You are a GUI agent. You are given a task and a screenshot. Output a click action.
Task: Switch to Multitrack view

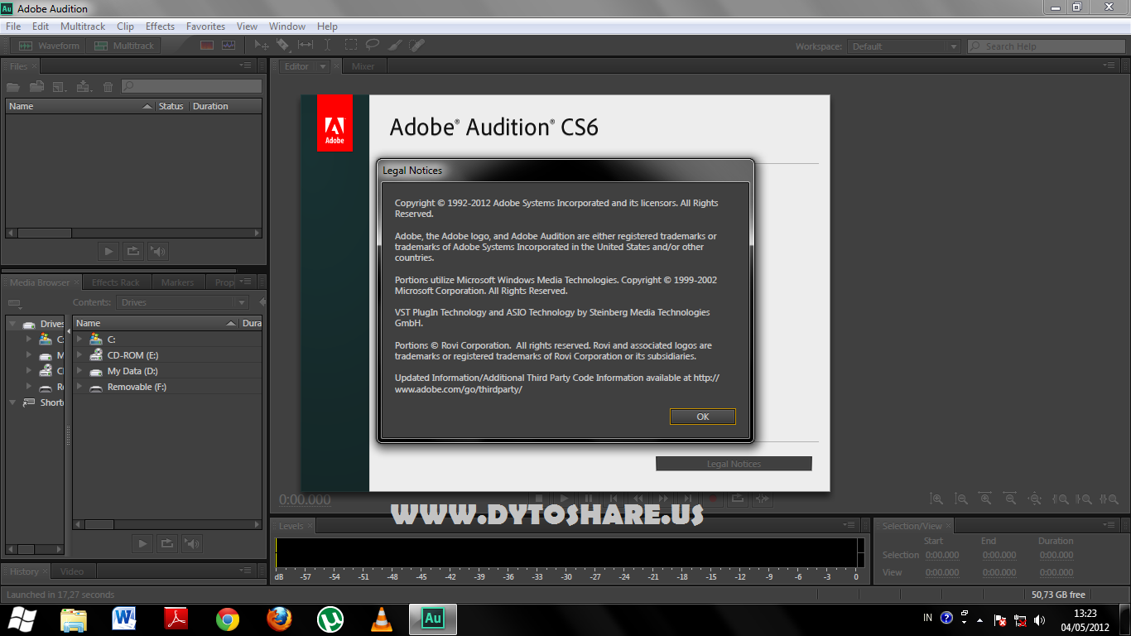(124, 46)
